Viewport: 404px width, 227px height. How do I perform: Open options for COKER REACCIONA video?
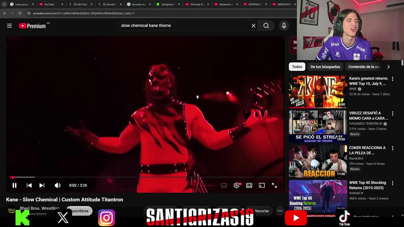pos(392,148)
